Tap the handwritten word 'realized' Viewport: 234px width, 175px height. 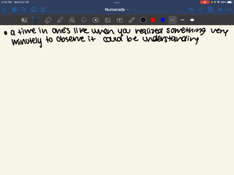[149, 31]
